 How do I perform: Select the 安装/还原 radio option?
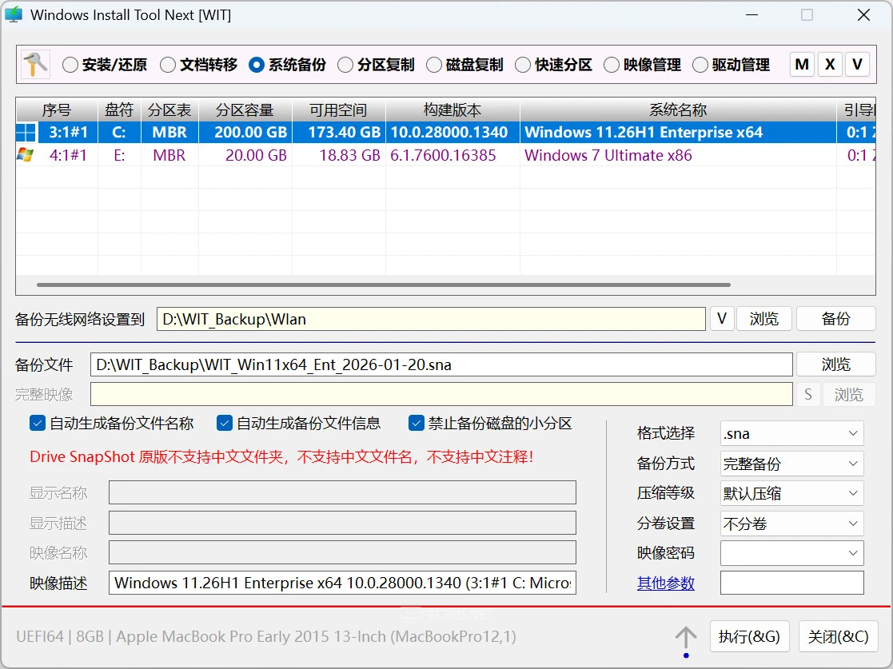[70, 66]
